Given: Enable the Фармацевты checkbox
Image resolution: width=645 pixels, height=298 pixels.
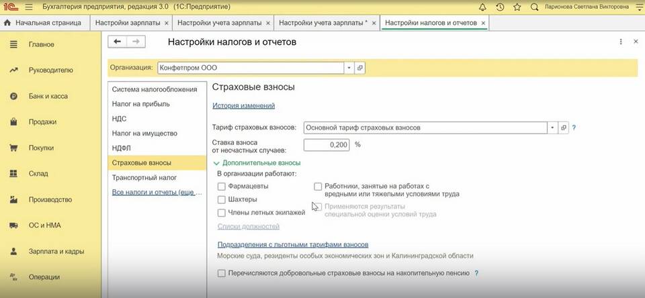Looking at the screenshot, I should pos(222,187).
